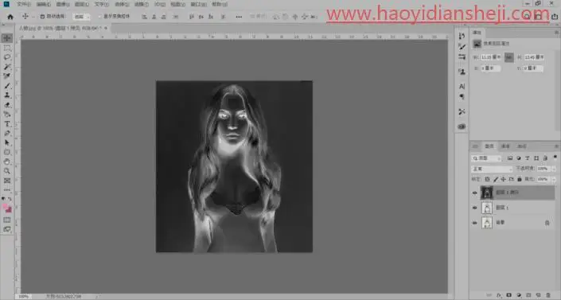The image size is (561, 300).
Task: Hide the background layer via eye icon
Action: [475, 223]
